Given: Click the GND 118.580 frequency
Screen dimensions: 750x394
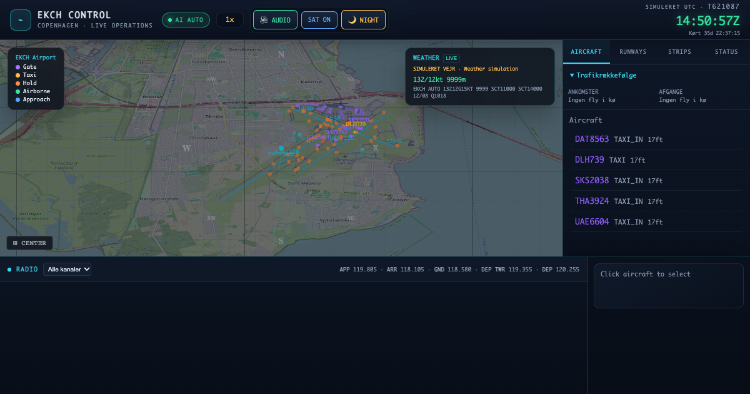Looking at the screenshot, I should (453, 270).
